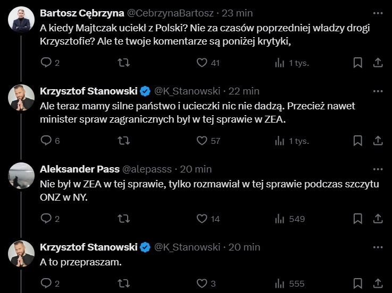Screen dimensions: 392x293
Task: Click Bartosz Cębrzyna's profile avatar
Action: pos(22,20)
